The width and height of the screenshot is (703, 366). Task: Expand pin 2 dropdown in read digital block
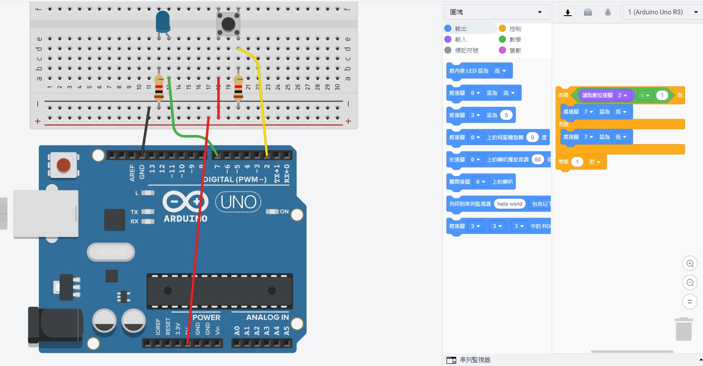[x=622, y=95]
